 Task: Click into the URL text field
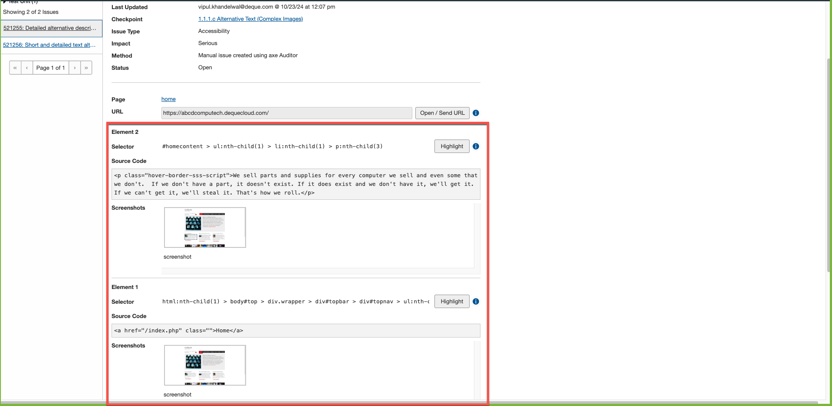(286, 113)
